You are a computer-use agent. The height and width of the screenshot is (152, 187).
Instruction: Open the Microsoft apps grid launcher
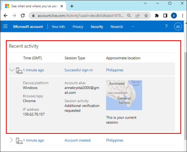(x=5, y=26)
